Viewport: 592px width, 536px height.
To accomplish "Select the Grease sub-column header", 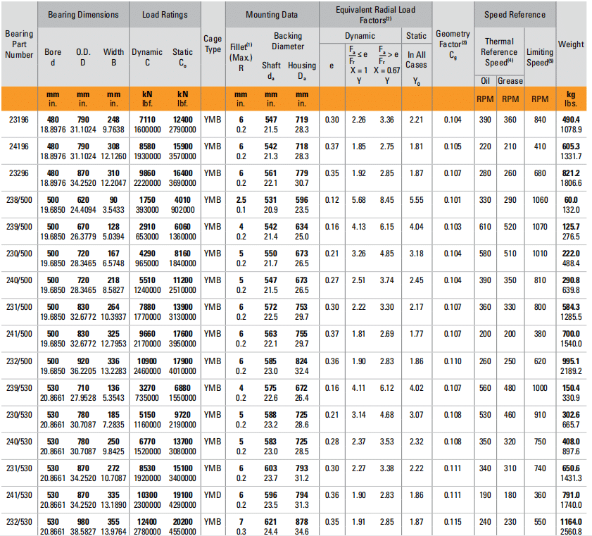I will 510,81.
